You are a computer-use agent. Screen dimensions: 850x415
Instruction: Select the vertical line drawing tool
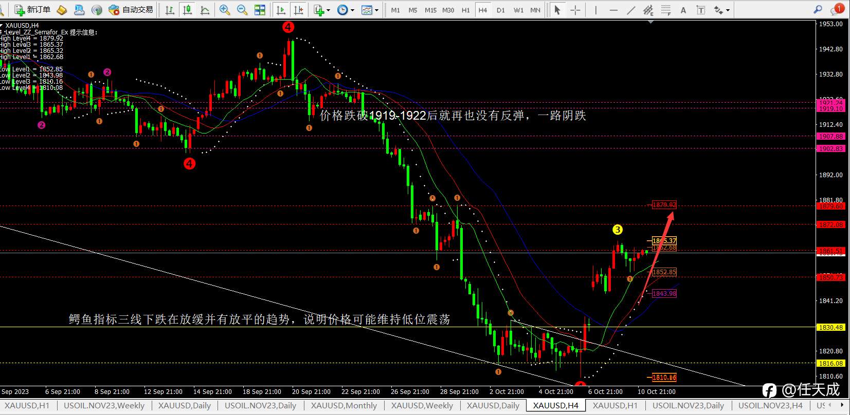coord(595,10)
